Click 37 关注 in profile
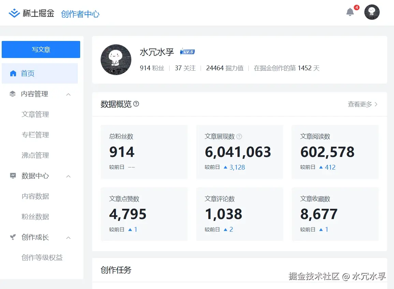The height and width of the screenshot is (289, 394). [185, 68]
